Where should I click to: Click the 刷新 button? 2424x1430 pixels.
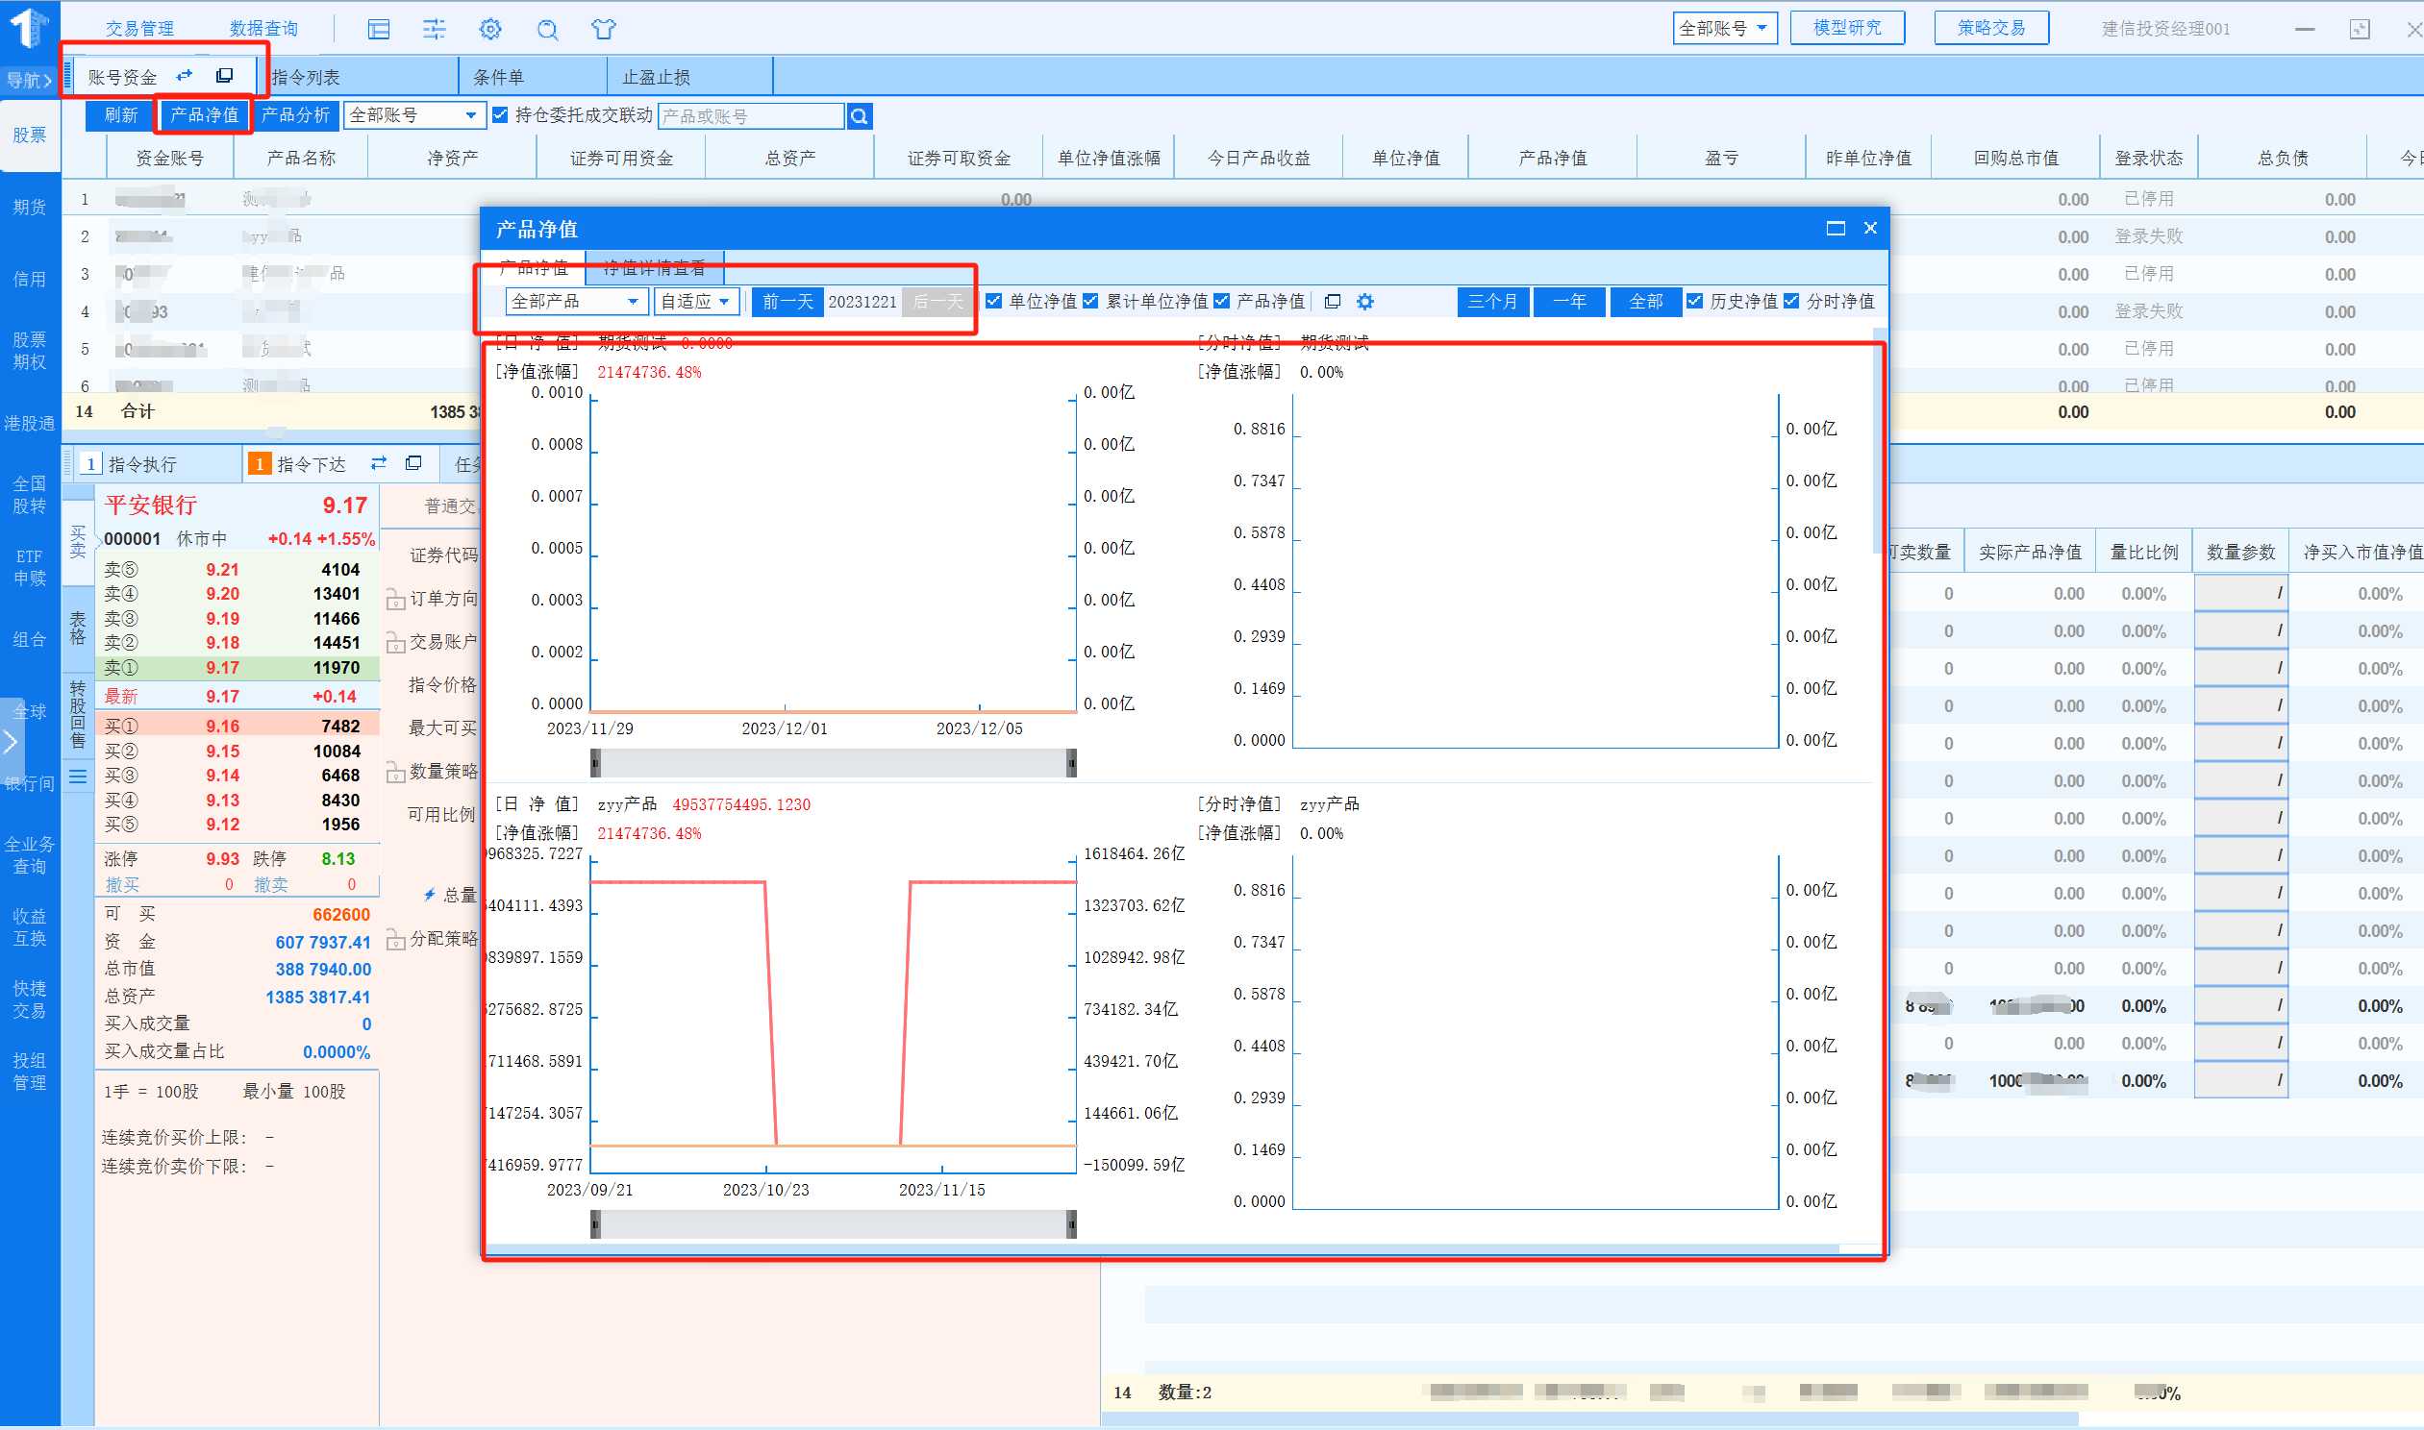click(120, 115)
